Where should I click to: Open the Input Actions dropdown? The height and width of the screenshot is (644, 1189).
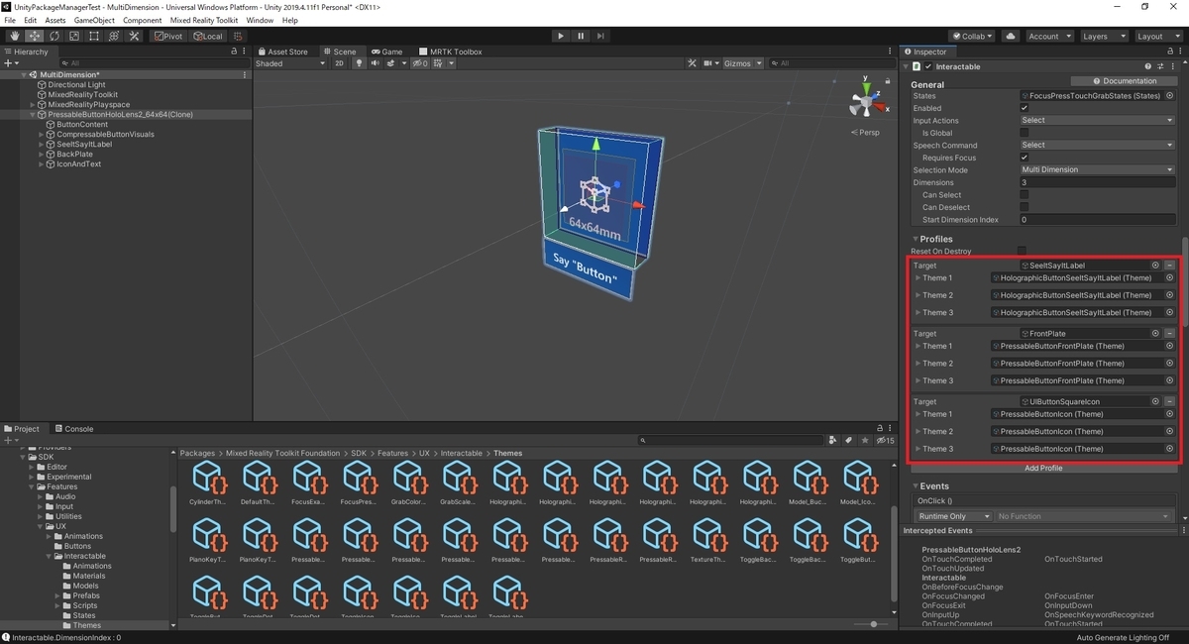click(x=1097, y=120)
